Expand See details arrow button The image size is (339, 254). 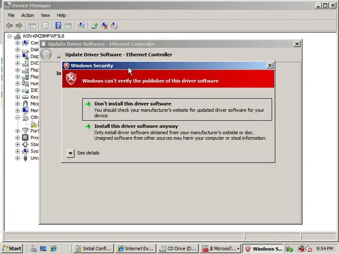pyautogui.click(x=70, y=153)
